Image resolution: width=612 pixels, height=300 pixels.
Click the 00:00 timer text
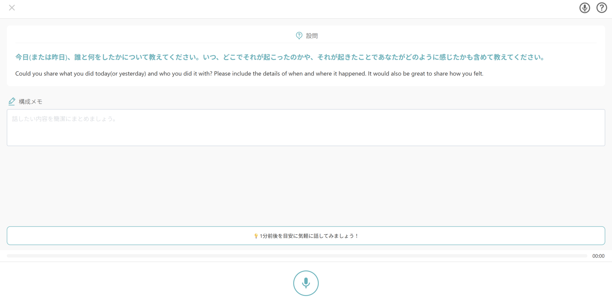click(598, 256)
